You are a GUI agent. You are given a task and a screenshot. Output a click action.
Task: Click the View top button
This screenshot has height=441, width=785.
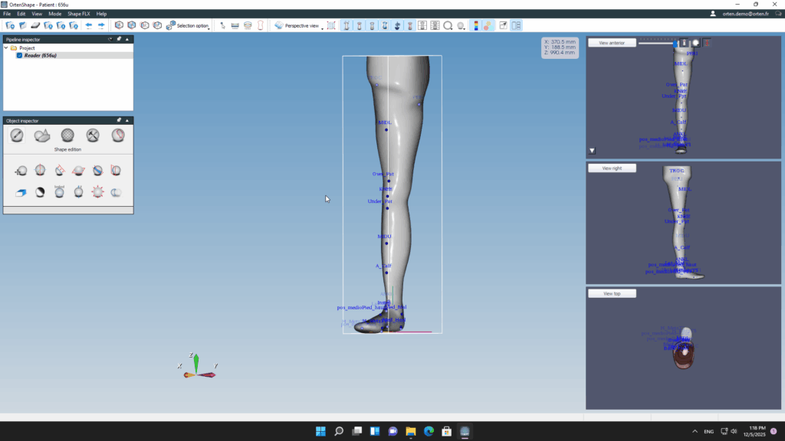[612, 293]
